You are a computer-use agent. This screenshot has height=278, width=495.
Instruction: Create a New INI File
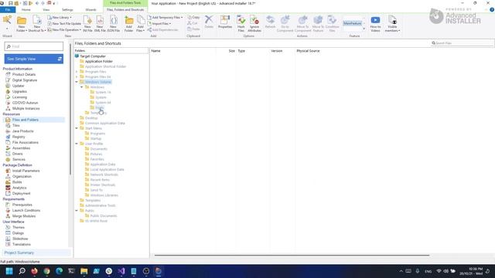87,24
